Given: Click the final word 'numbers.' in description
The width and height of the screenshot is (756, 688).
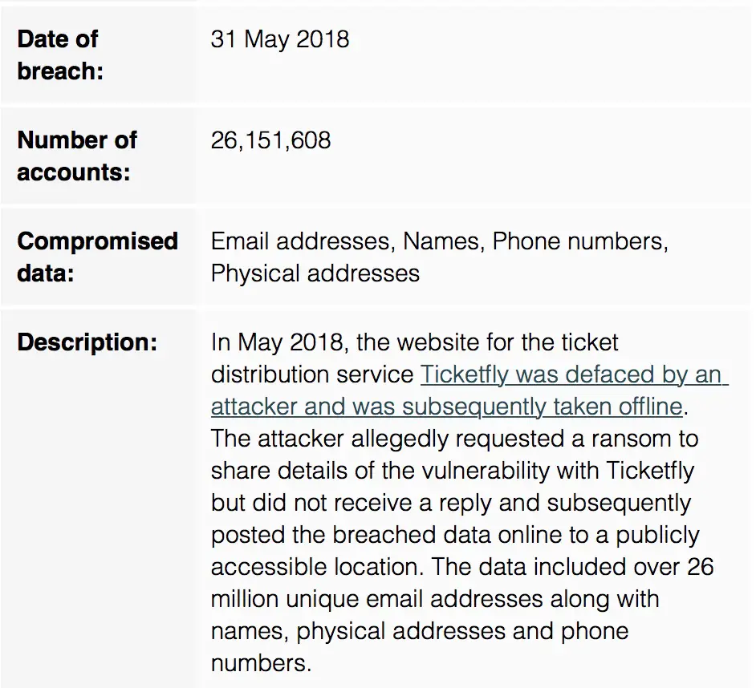Looking at the screenshot, I should [x=262, y=663].
